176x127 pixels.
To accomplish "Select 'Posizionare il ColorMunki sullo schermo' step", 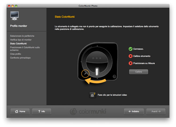I will pos(25,48).
